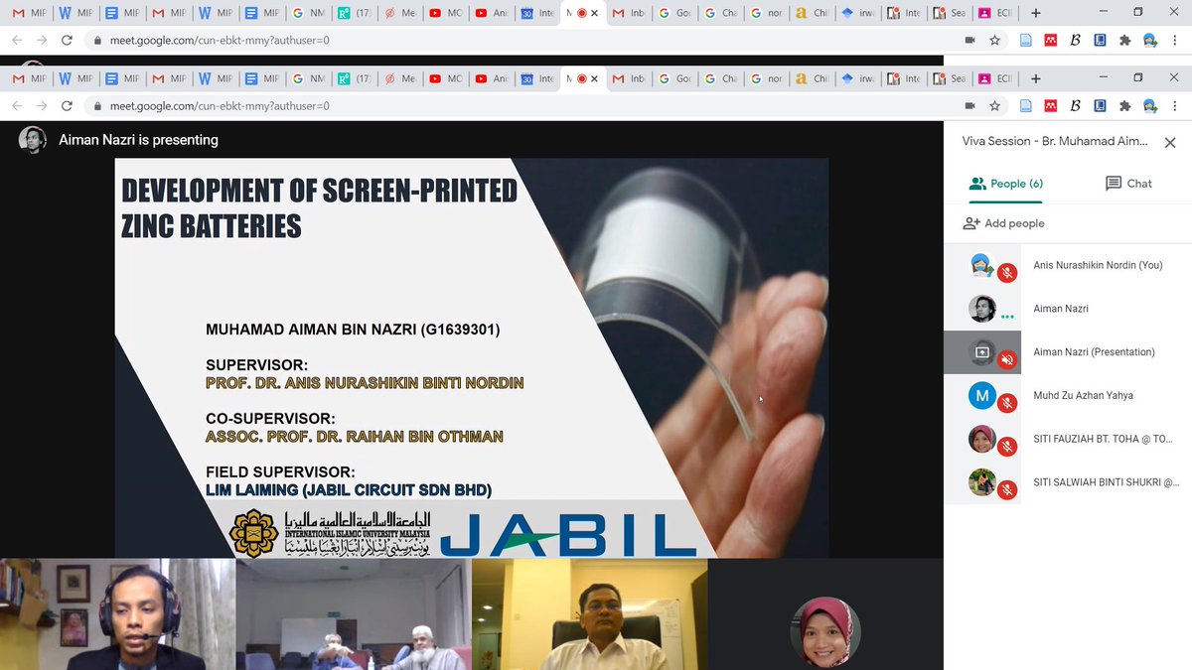1192x670 pixels.
Task: Open three-dot menu in second browser toolbar
Action: [1175, 106]
